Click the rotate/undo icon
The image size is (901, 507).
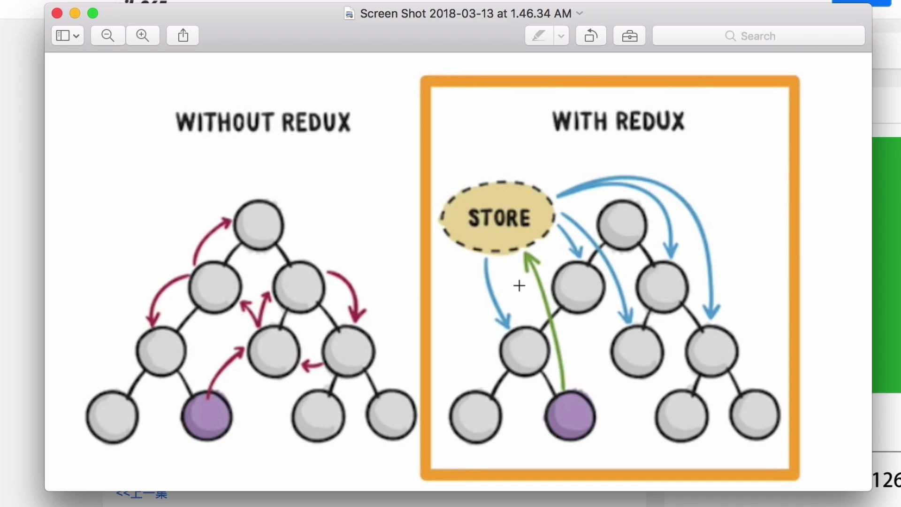591,35
